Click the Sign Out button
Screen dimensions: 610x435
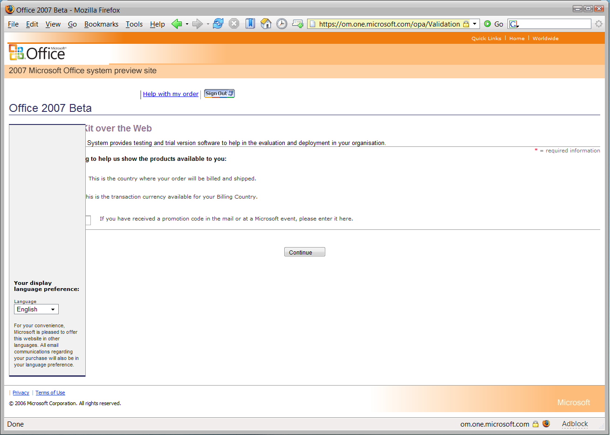[x=219, y=93]
